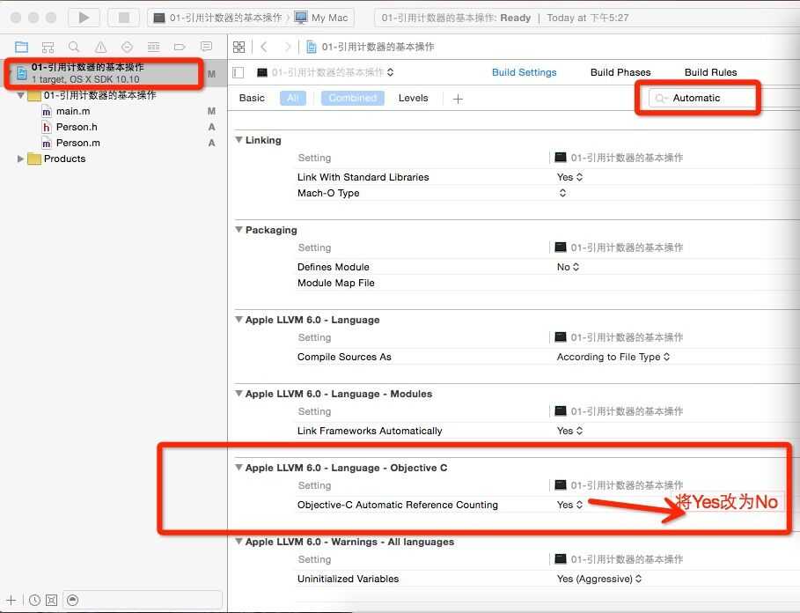
Task: Change Link Frameworks Automatically value
Action: 569,431
